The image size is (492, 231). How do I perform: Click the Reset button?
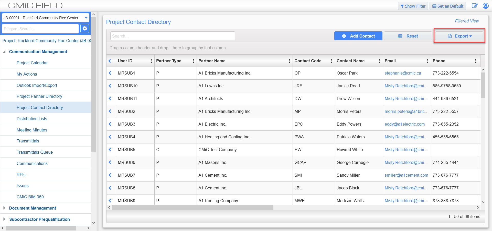pos(408,36)
